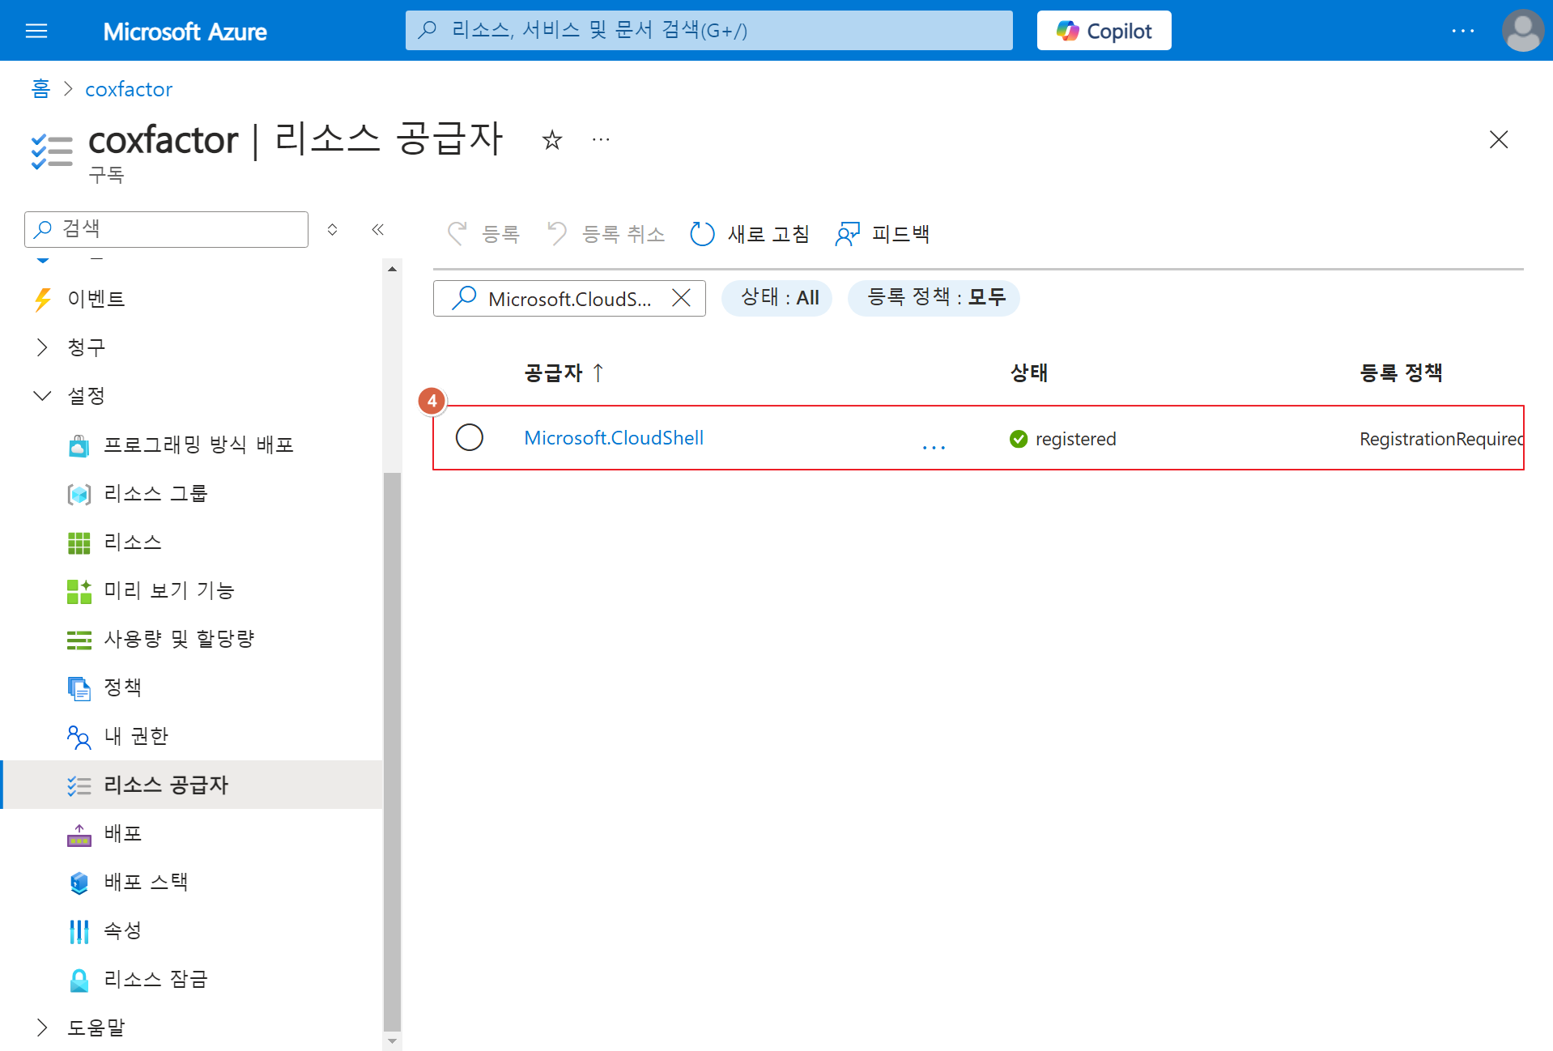Viewport: 1553px width, 1051px height.
Task: Open 사용량 및 할당량
Action: tap(179, 639)
